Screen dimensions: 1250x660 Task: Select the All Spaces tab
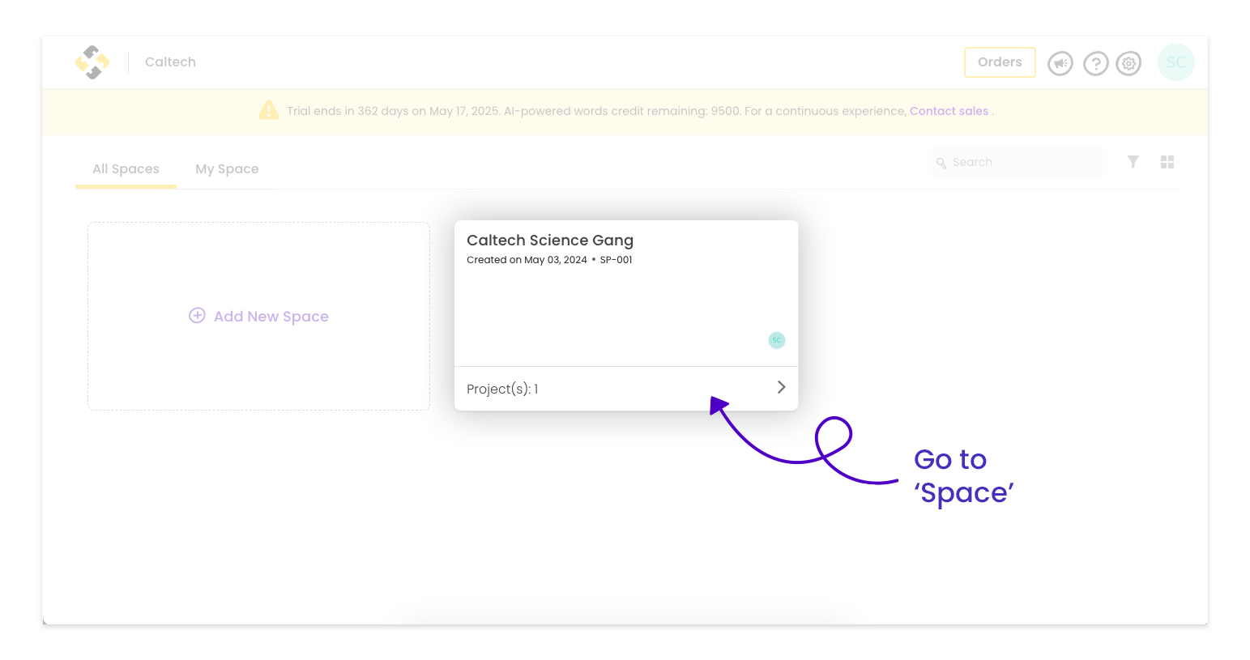pyautogui.click(x=126, y=168)
